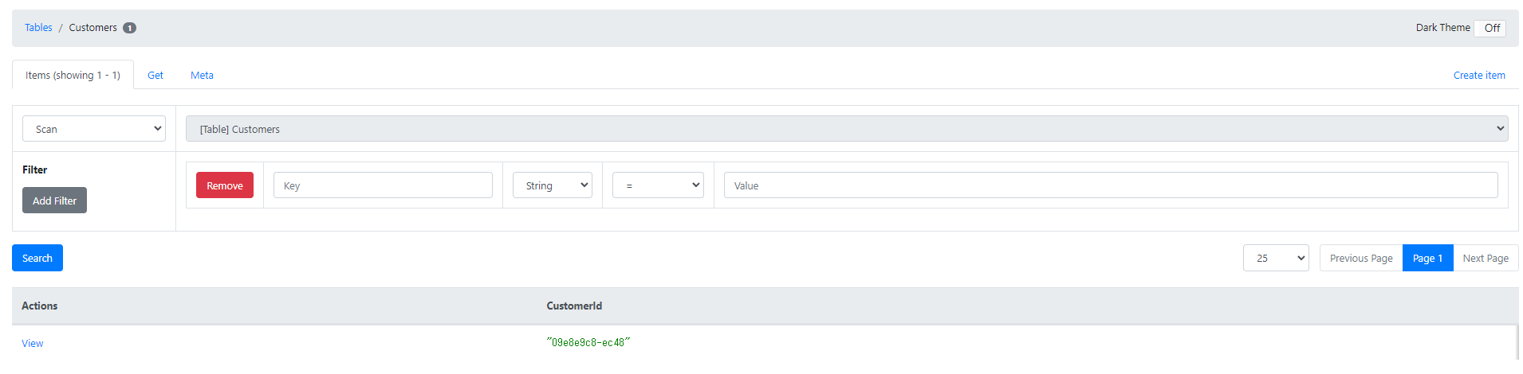Open View link for customer row
1523x374 pixels.
(33, 343)
